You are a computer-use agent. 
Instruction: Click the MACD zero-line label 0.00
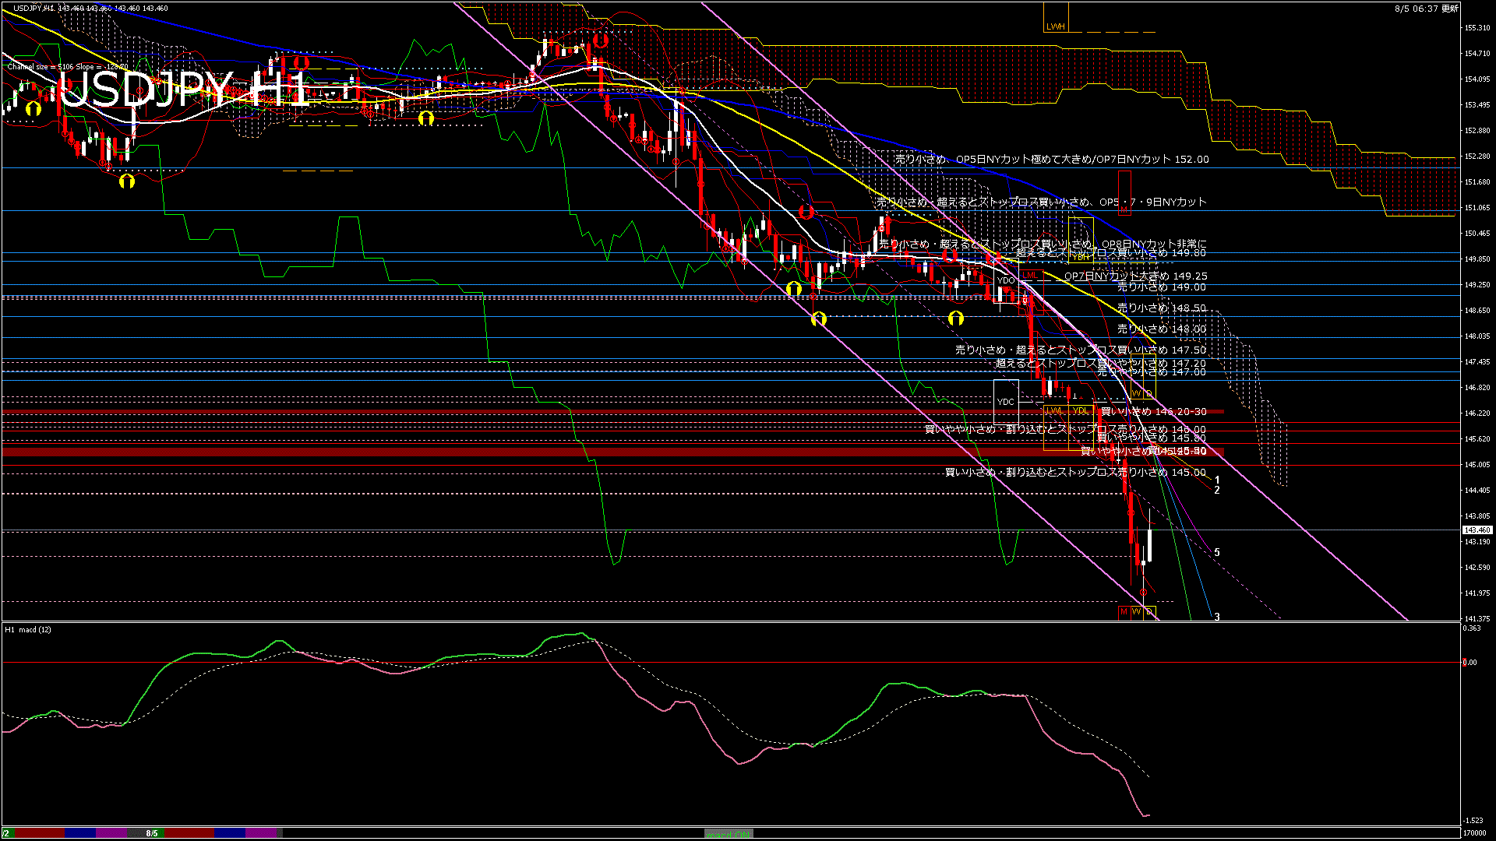tap(1470, 663)
